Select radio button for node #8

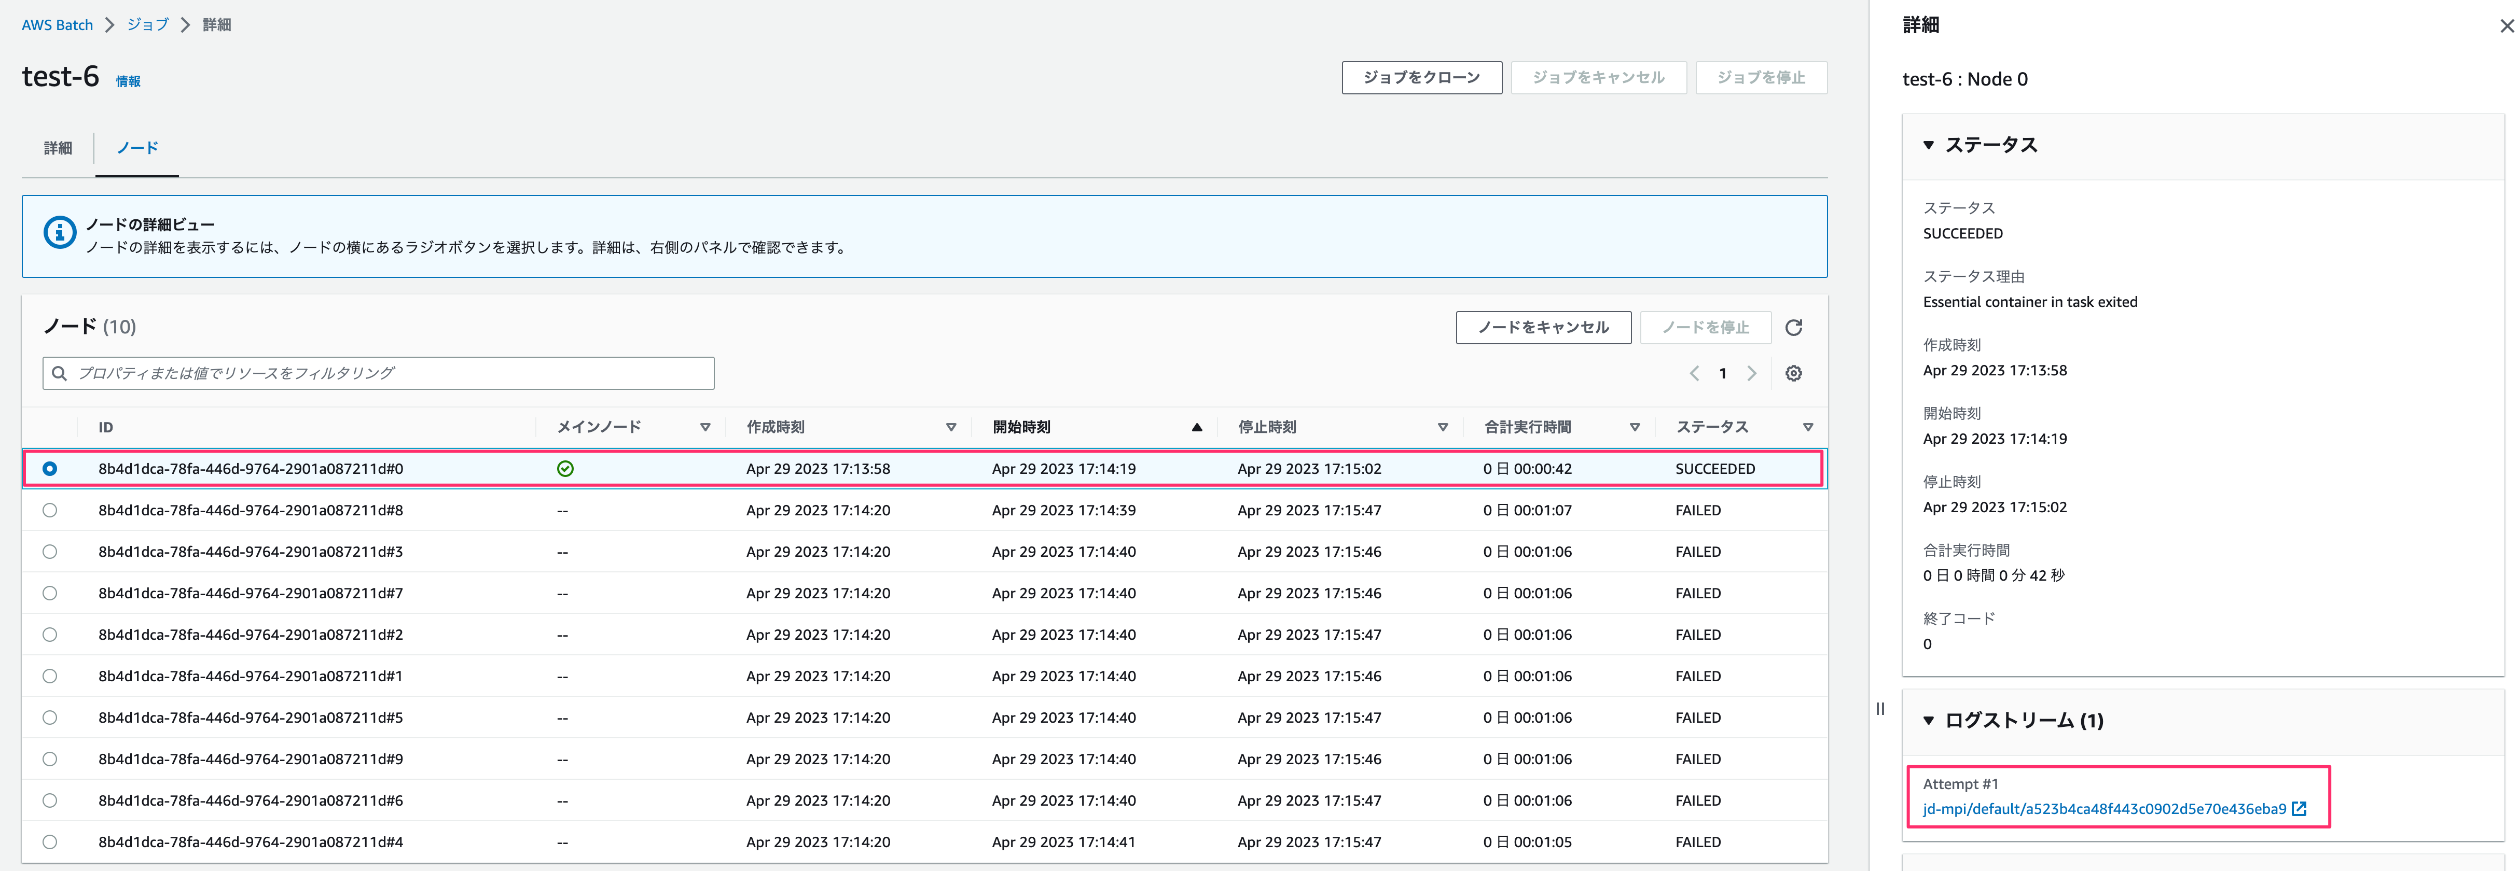[x=50, y=510]
